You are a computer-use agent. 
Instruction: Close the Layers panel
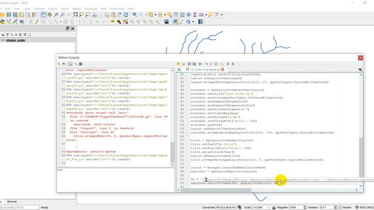coord(72,29)
